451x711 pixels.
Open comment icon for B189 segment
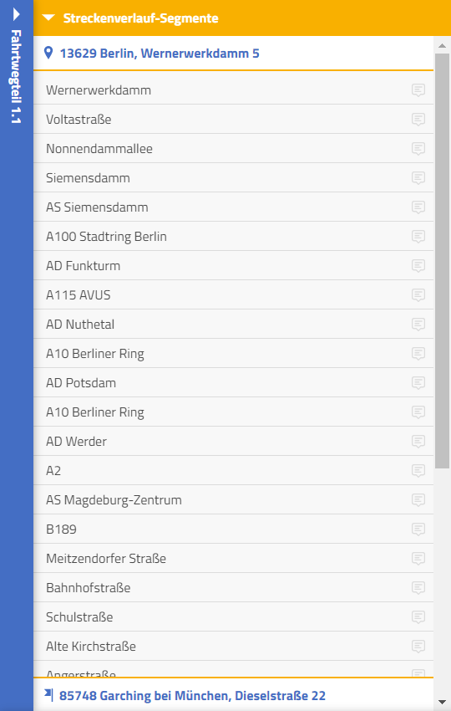pos(418,529)
